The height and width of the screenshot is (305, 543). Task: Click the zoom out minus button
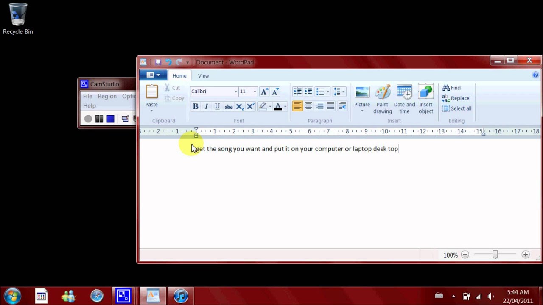[x=465, y=255]
